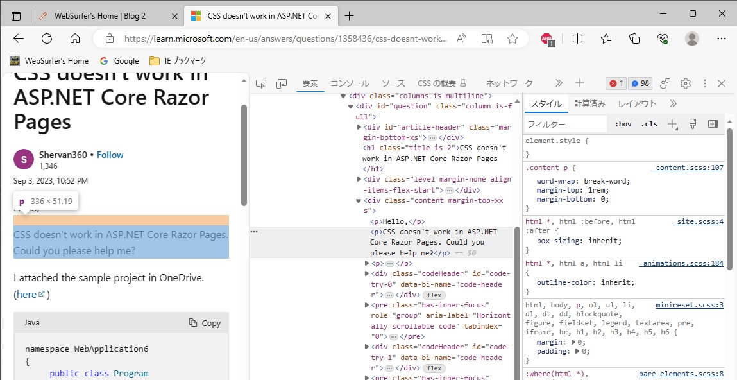The image size is (737, 380).
Task: Open minireset.scss:3 source link
Action: coord(690,306)
